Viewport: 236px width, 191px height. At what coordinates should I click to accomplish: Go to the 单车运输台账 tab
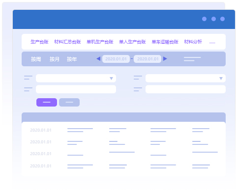coord(165,42)
